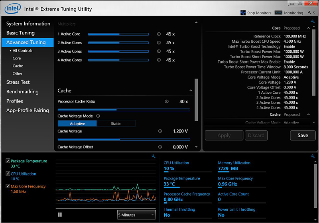Show info for 3 Active Cores
Viewport: 319px width, 223px height.
(x=159, y=51)
